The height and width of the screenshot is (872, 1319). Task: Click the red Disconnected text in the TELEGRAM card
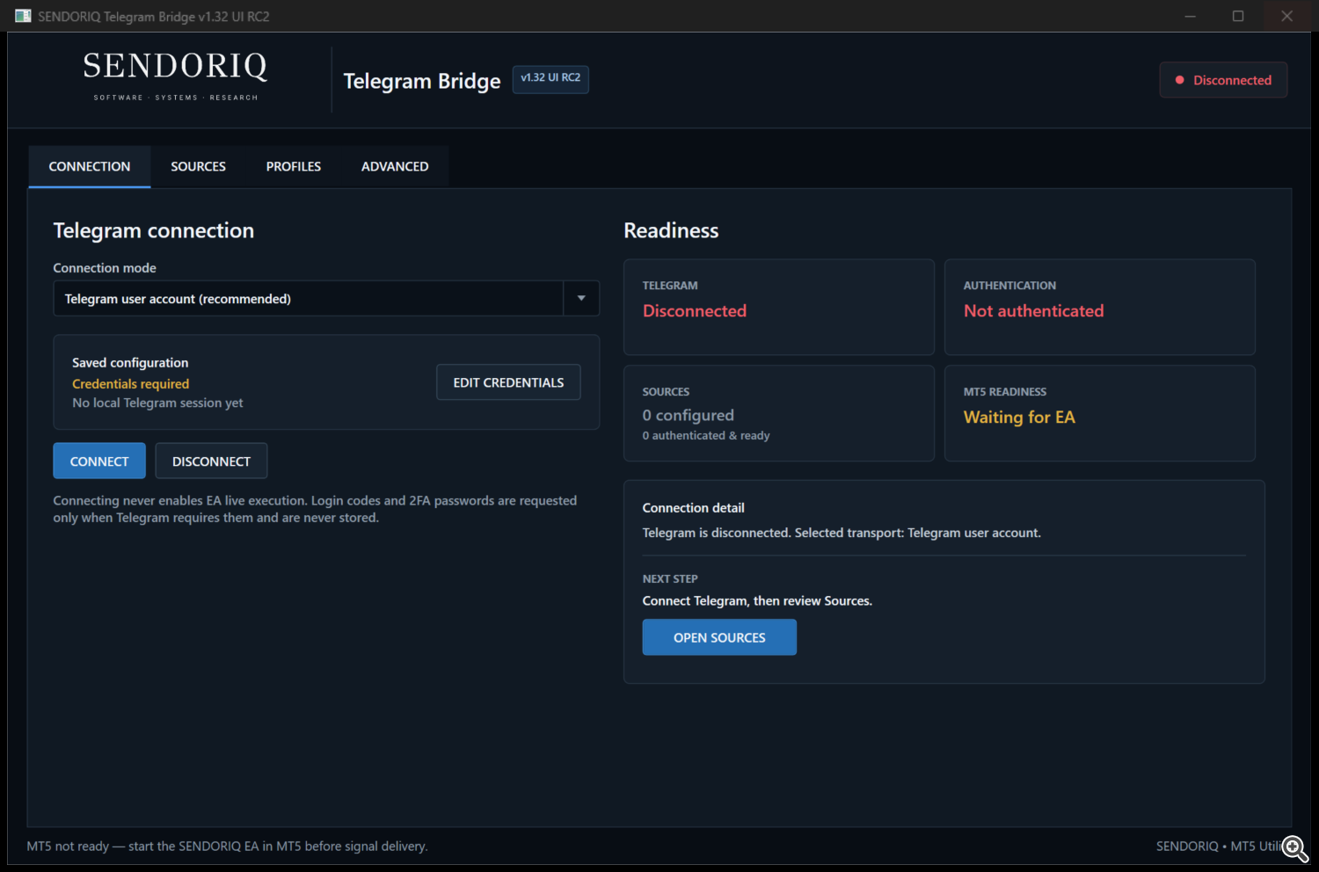[695, 310]
